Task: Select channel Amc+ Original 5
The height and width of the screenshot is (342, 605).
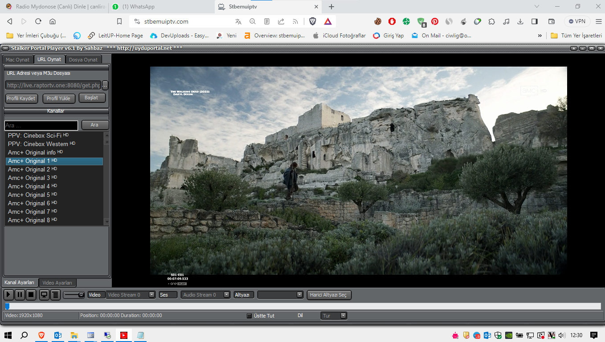Action: 54,195
